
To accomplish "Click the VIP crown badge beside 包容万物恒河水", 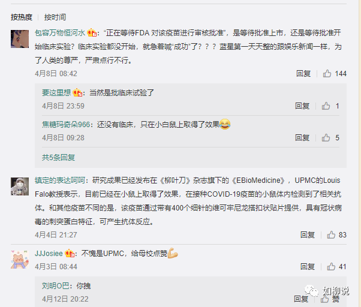I will point(92,33).
